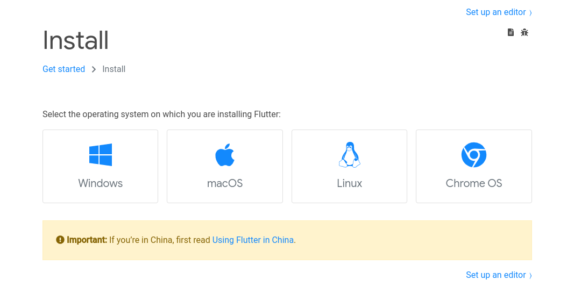Choose the Linux text label
This screenshot has height=294, width=574.
[349, 183]
